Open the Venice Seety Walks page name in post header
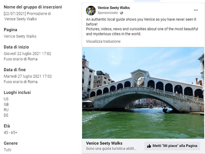This screenshot has height=154, width=205. click(114, 8)
